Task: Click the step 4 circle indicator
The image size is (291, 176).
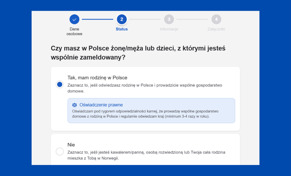Action: [216, 19]
